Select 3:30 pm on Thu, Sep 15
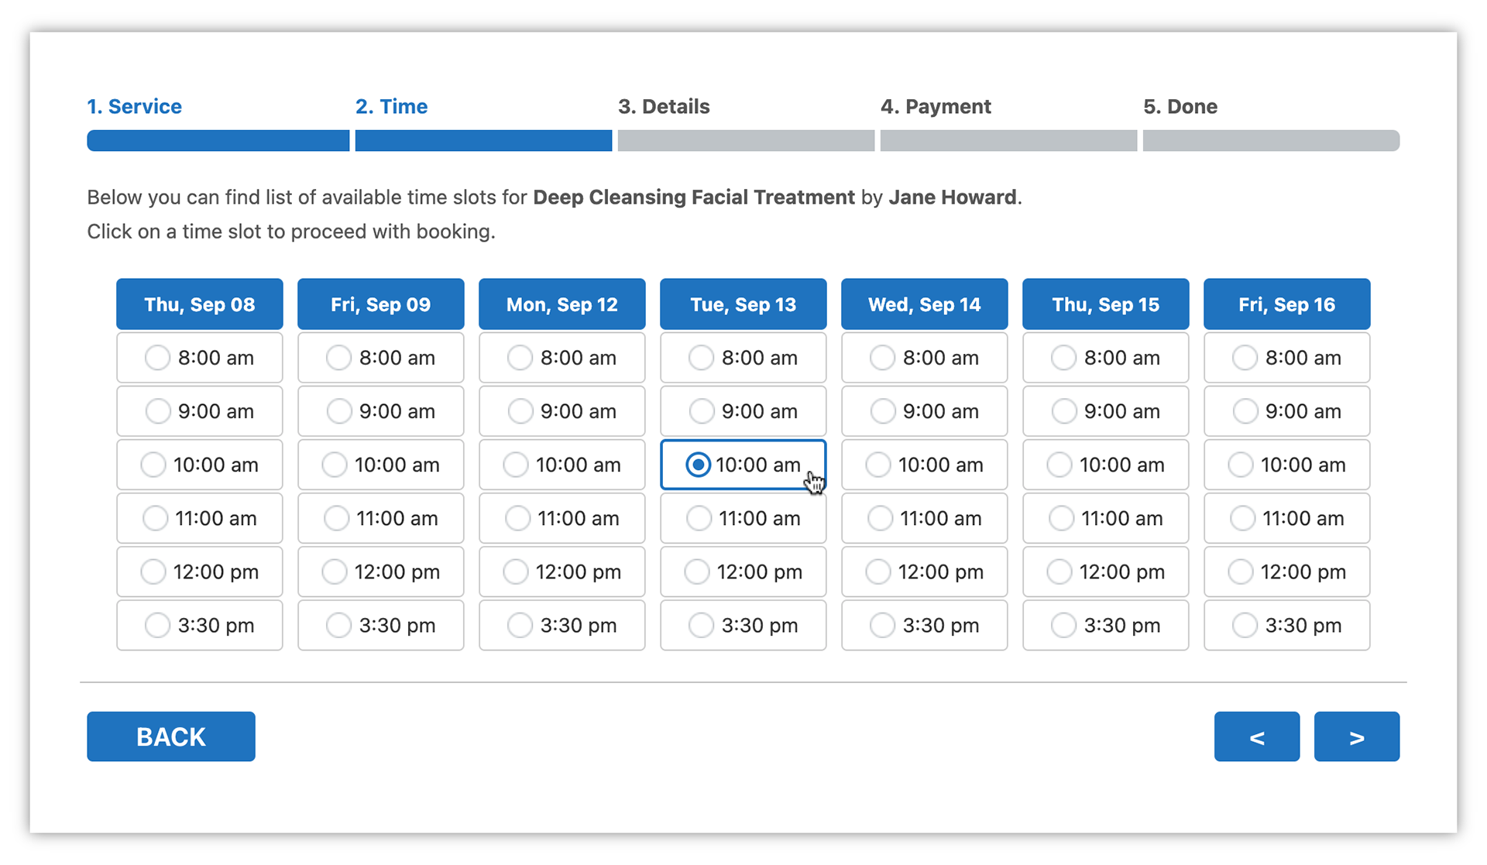Image resolution: width=1487 pixels, height=865 pixels. [1106, 625]
